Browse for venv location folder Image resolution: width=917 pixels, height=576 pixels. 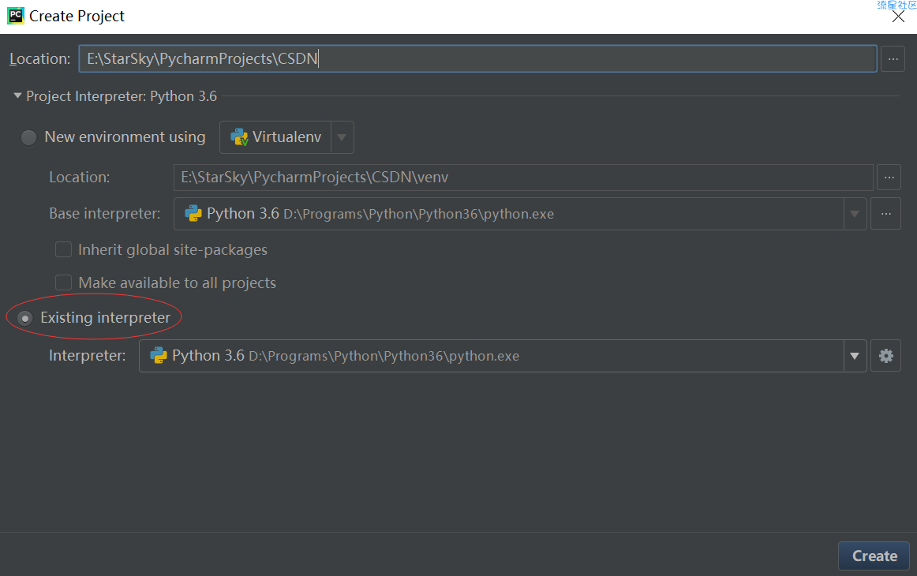pyautogui.click(x=889, y=178)
